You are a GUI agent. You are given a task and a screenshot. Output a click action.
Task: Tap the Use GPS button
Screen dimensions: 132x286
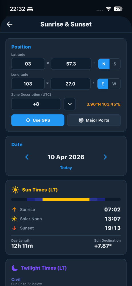38,120
